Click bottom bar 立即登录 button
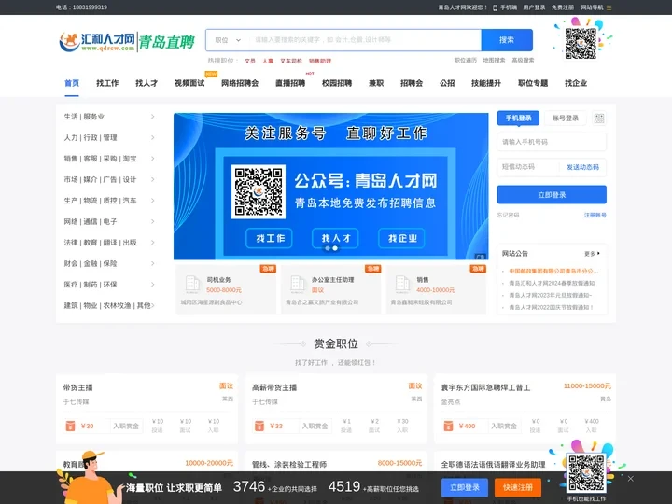This screenshot has height=504, width=672. pyautogui.click(x=465, y=487)
